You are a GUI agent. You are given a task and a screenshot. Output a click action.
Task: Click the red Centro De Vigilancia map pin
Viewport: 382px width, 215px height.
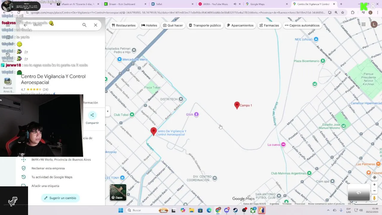tap(153, 131)
